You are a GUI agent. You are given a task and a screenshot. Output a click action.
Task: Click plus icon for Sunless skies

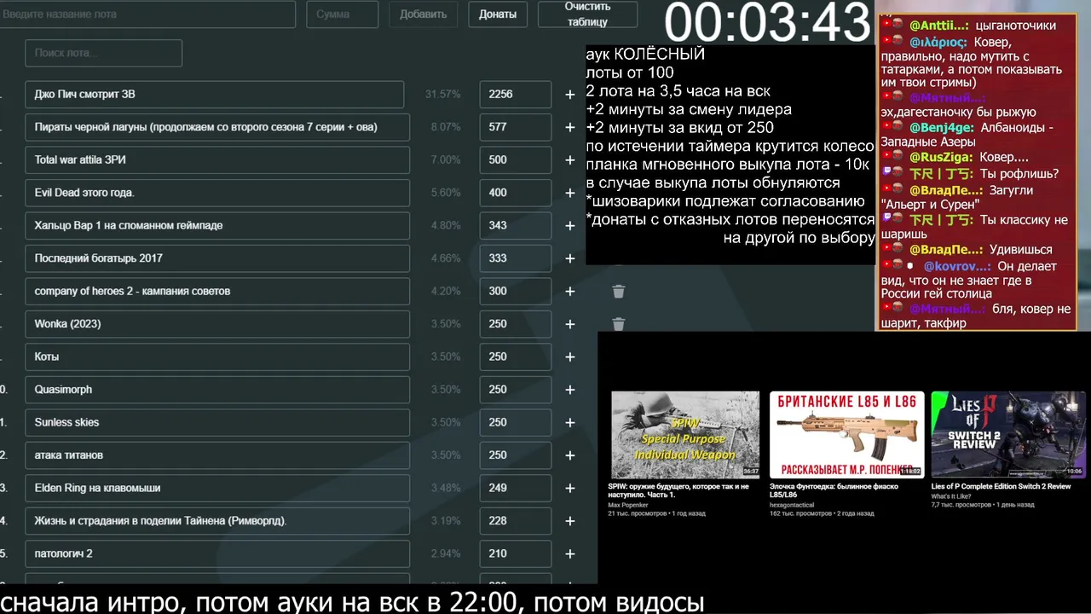coord(570,423)
